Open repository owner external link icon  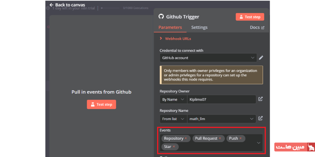260,99
